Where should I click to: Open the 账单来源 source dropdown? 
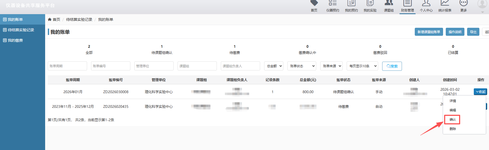331,66
